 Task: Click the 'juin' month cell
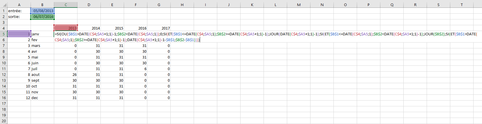[x=42, y=63]
